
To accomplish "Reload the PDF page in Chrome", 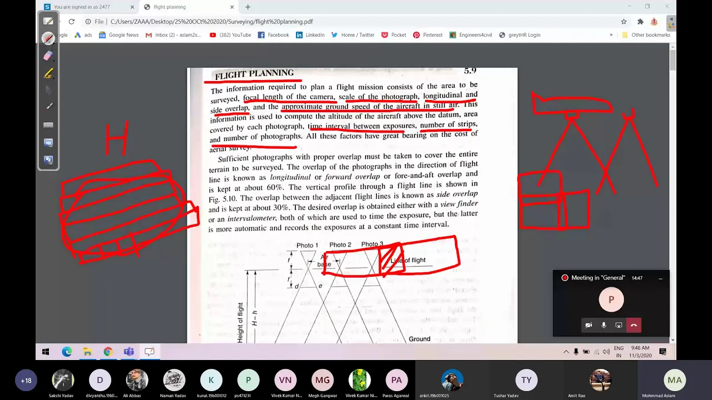I will (71, 22).
